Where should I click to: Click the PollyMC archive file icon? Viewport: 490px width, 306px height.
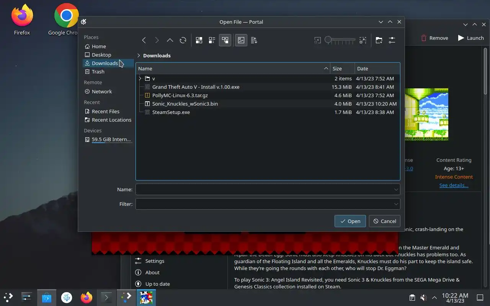(147, 95)
